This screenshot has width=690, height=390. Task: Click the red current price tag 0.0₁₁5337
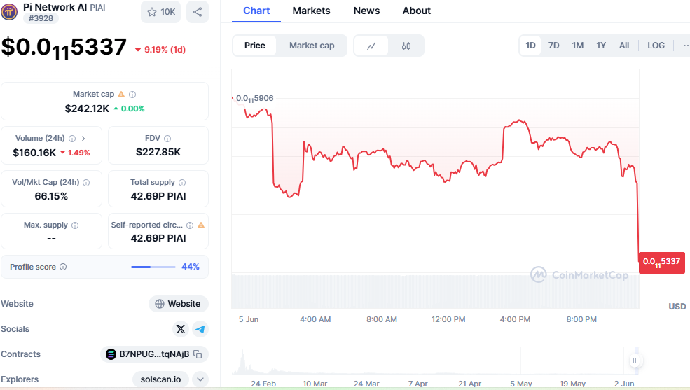[x=661, y=263]
